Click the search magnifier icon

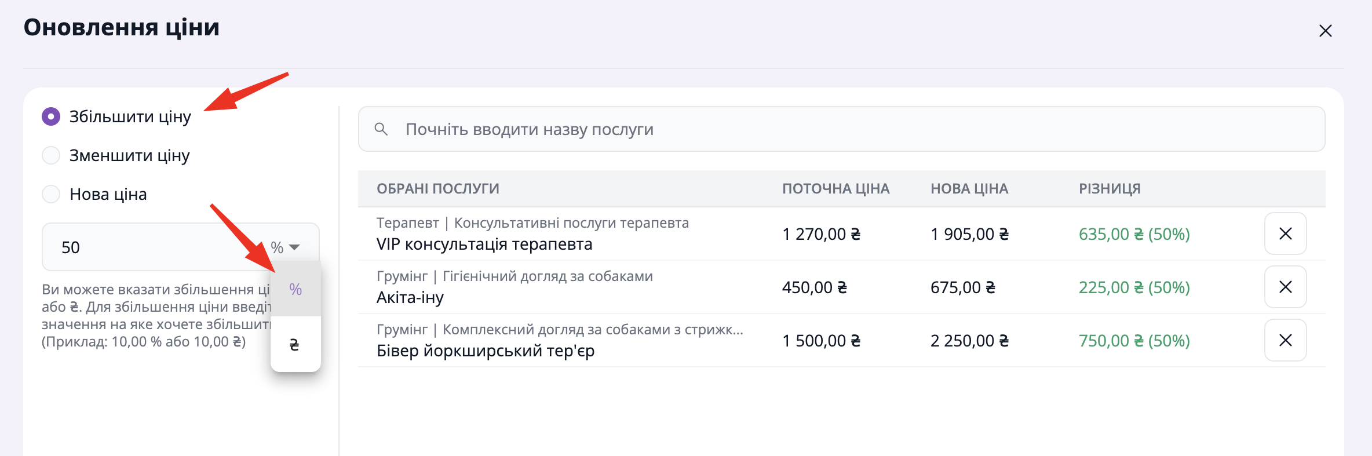pyautogui.click(x=381, y=129)
